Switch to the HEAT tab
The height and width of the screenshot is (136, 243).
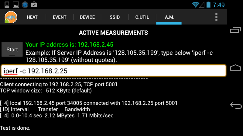(x=32, y=17)
